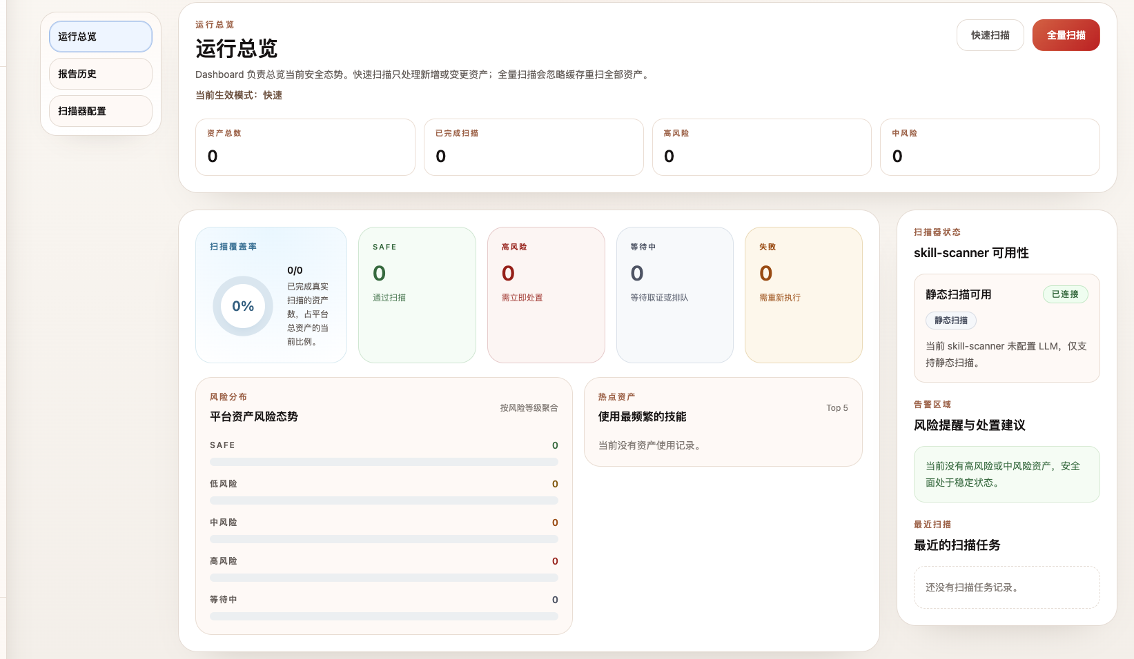Select the 已完成扫描 stat card
Image resolution: width=1134 pixels, height=659 pixels.
(x=534, y=147)
